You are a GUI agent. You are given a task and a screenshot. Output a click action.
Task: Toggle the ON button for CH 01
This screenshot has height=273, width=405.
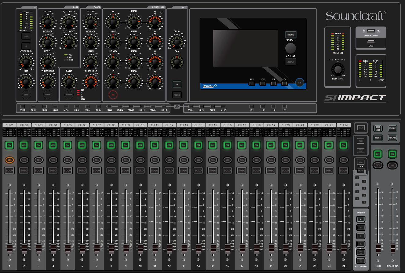pos(9,145)
